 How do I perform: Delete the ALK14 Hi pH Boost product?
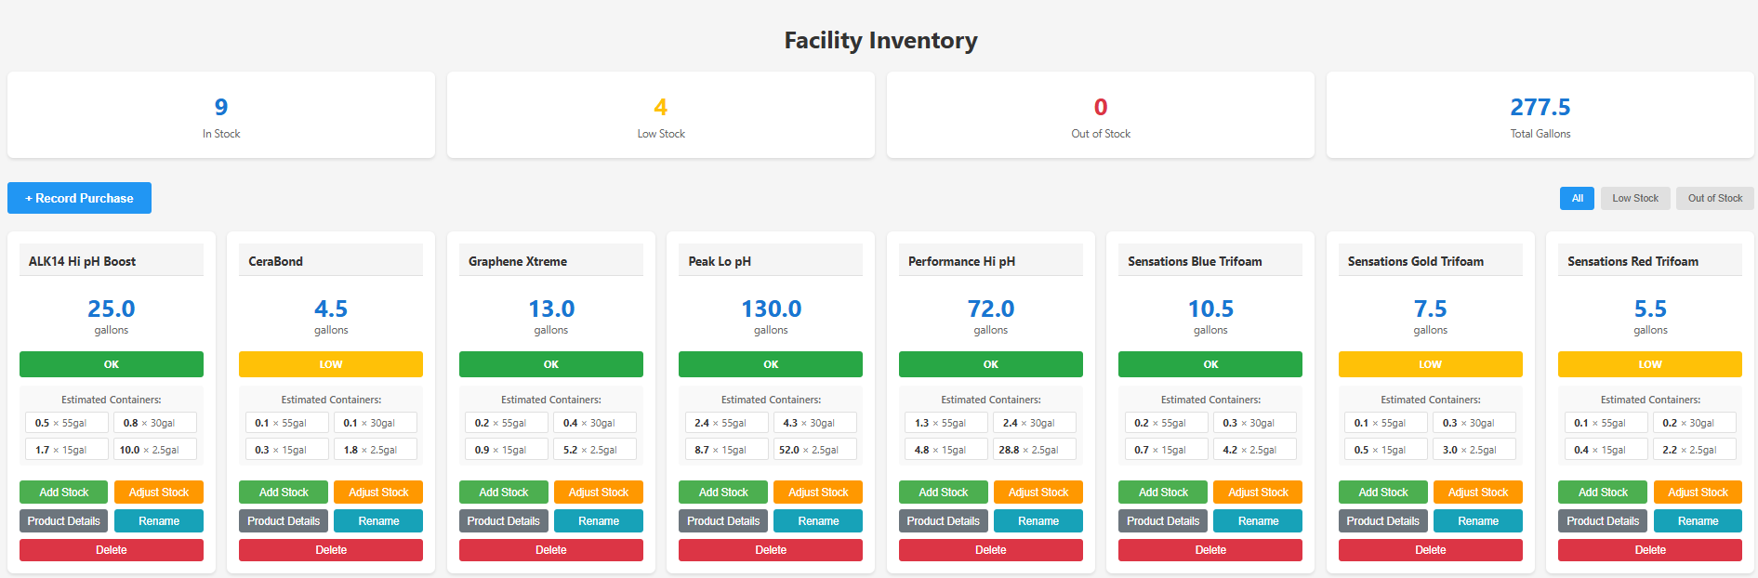pyautogui.click(x=111, y=550)
